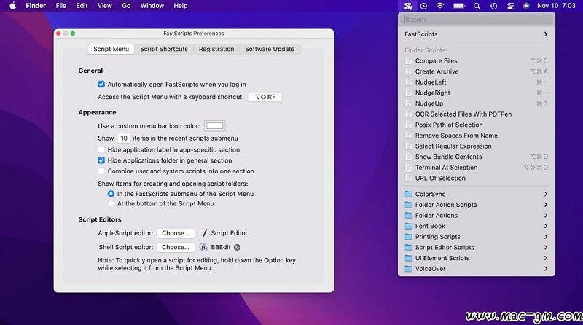Click the Folder Action Scripts folder icon
583x325 pixels.
[x=409, y=205]
